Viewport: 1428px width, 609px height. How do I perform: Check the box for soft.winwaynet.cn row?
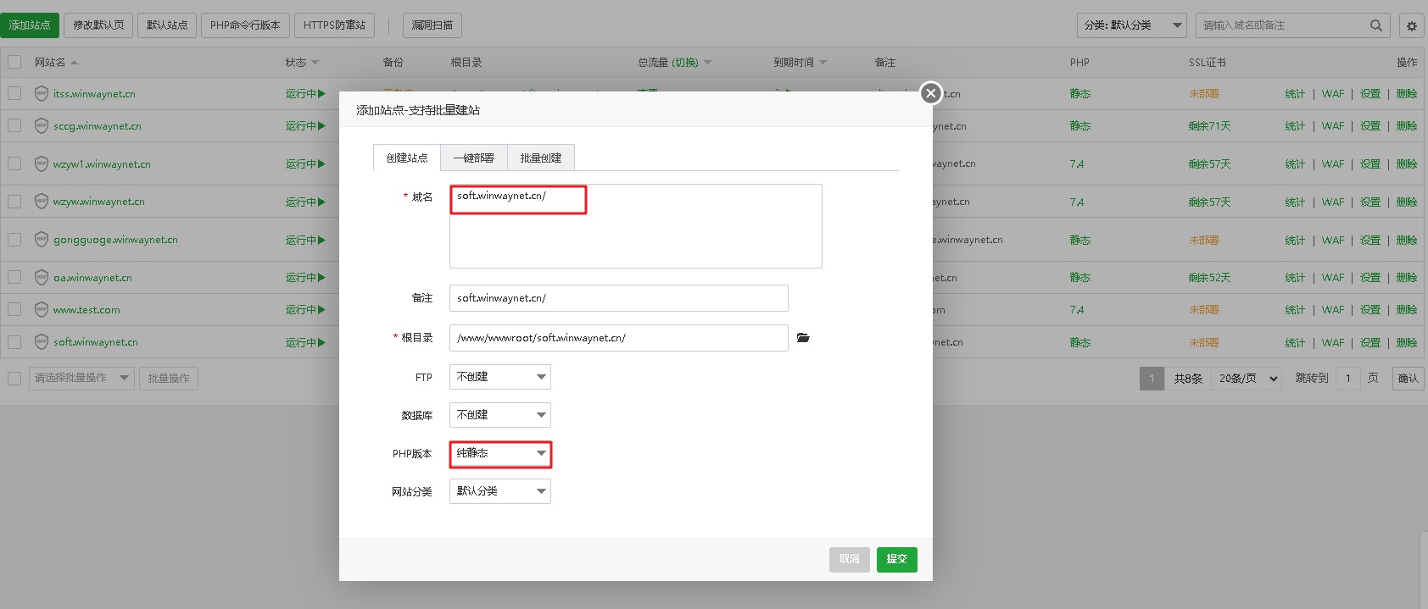[x=14, y=341]
